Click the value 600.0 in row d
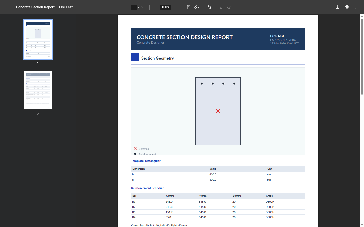This screenshot has width=364, height=227. (x=213, y=180)
